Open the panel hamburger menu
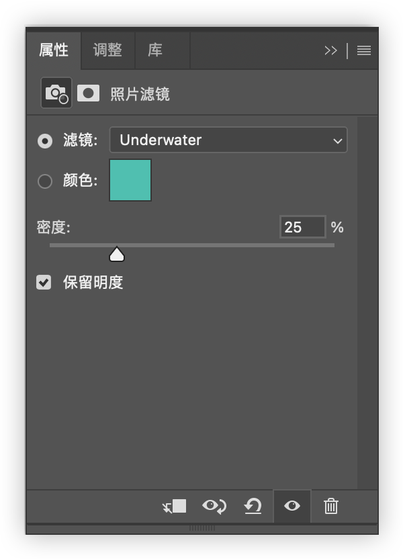403x559 pixels. pyautogui.click(x=364, y=50)
